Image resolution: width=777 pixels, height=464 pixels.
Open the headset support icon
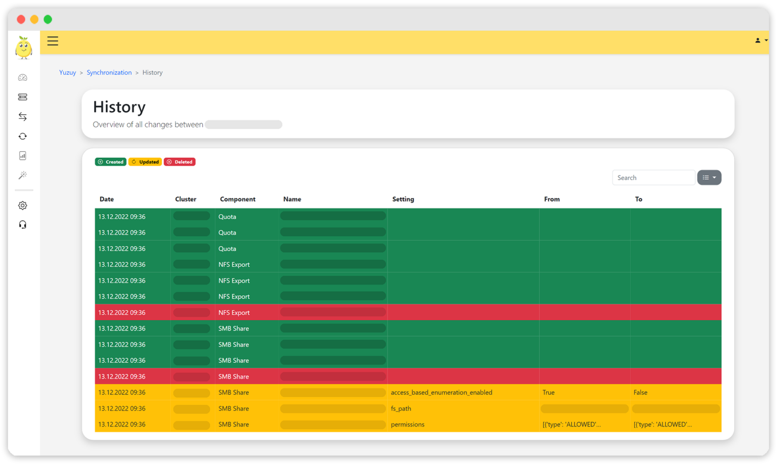[22, 224]
